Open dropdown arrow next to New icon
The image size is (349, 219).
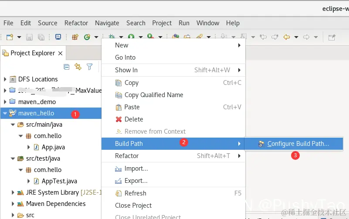(19, 37)
